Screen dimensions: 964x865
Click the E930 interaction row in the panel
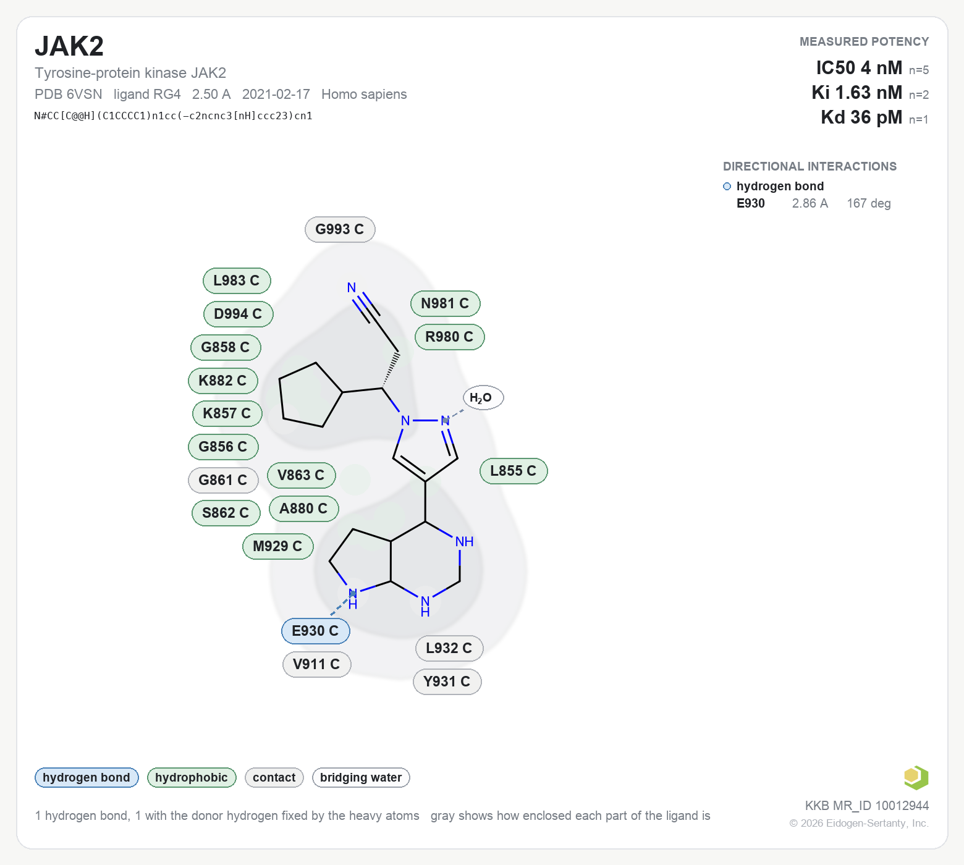click(814, 203)
